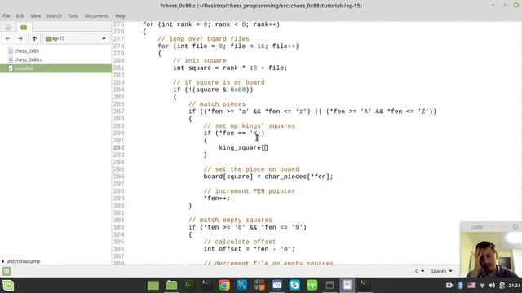This screenshot has height=293, width=522.
Task: Click the 0x88 constant on line 284
Action: point(237,90)
